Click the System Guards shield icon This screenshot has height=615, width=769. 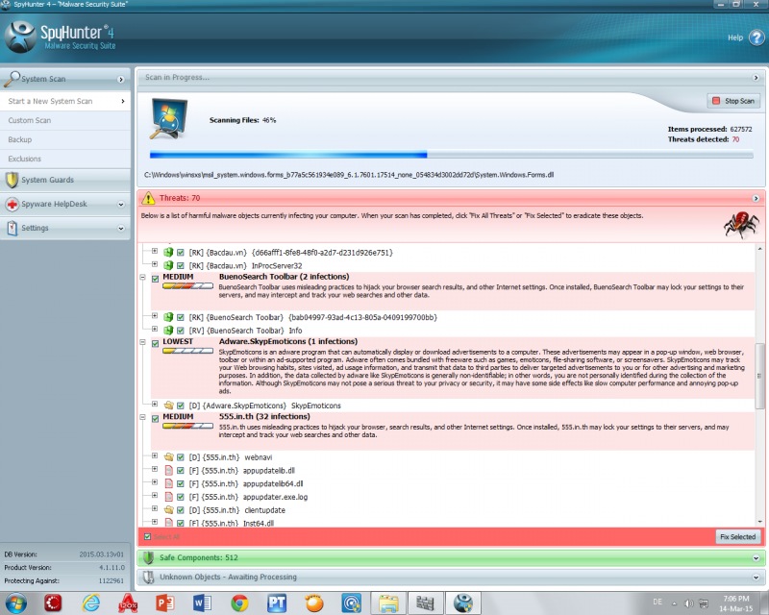pos(12,180)
